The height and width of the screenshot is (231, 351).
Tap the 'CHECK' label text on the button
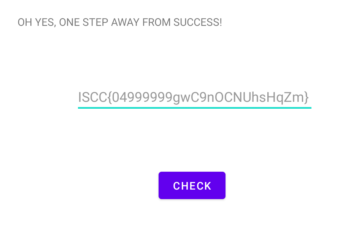192,186
